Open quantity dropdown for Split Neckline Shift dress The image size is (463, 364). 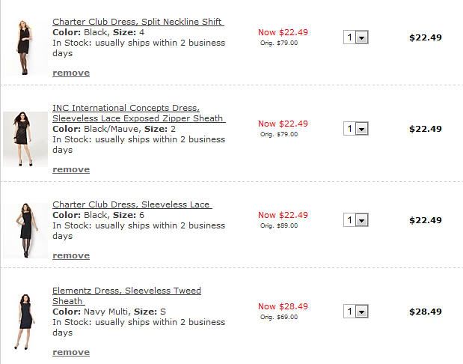click(362, 37)
